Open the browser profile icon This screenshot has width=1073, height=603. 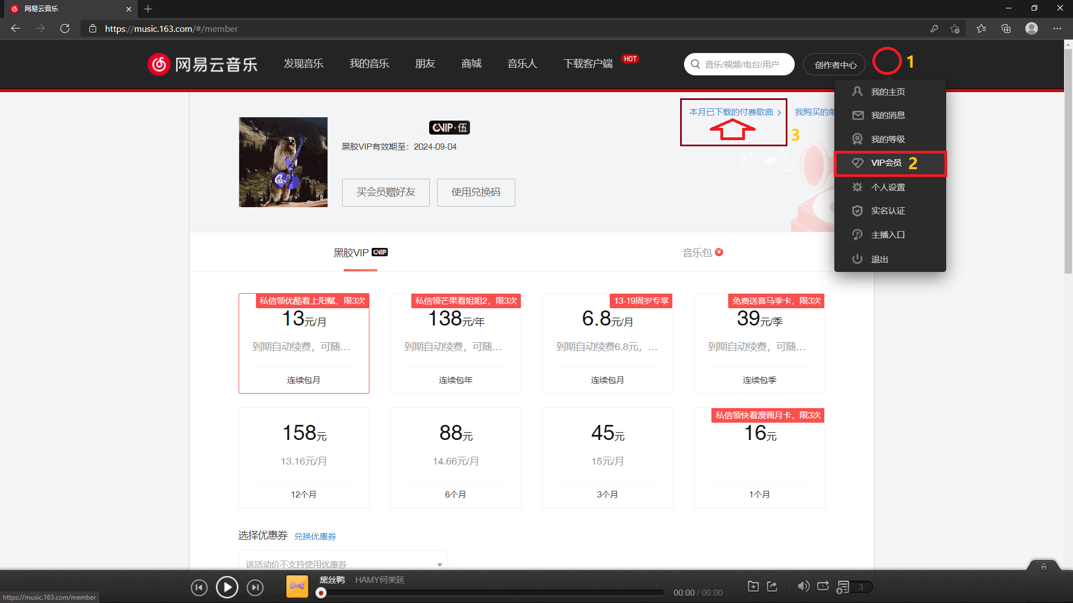tap(1032, 28)
